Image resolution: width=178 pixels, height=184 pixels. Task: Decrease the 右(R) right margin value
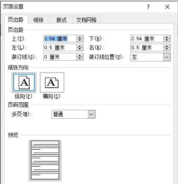click(167, 49)
